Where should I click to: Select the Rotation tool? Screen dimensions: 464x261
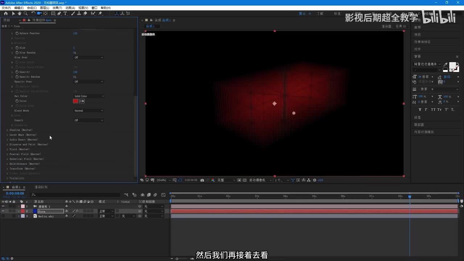(x=33, y=13)
